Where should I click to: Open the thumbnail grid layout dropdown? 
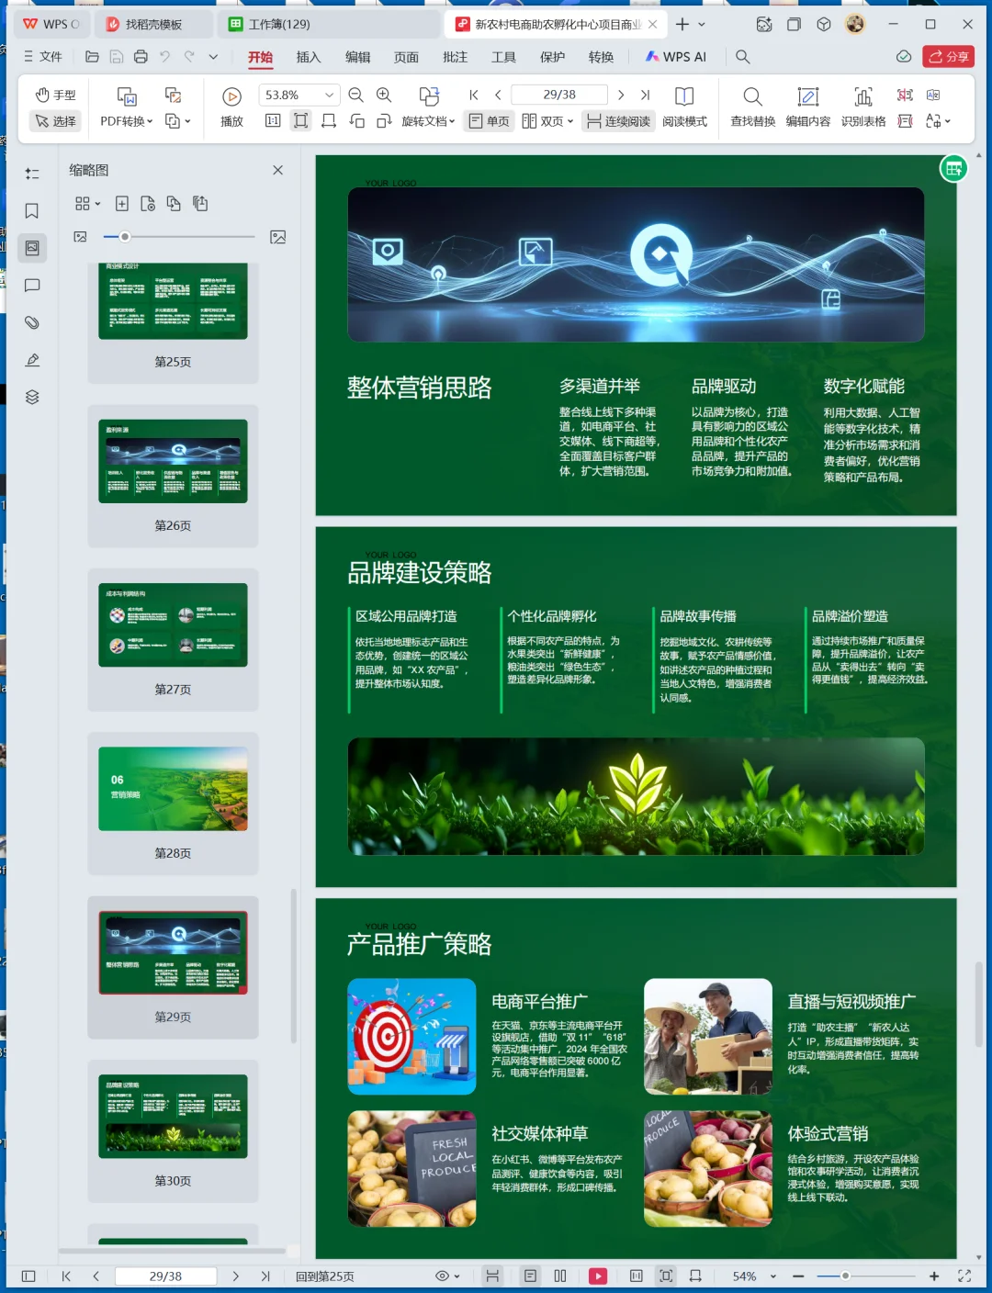tap(87, 204)
